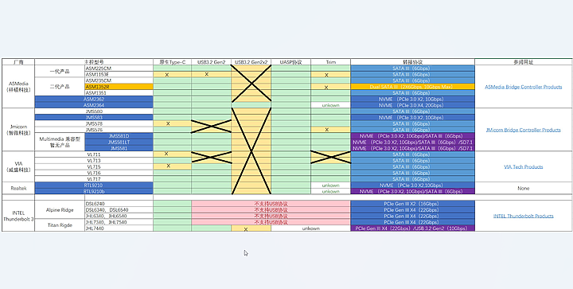The image size is (573, 289).
Task: Click the highlighted ASM1352R model cell
Action: [119, 87]
